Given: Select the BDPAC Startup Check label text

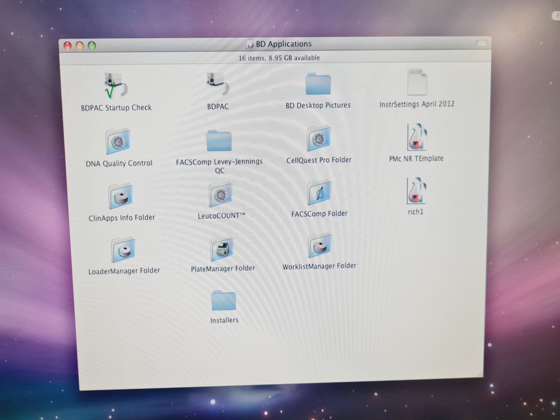Looking at the screenshot, I should pos(116,107).
